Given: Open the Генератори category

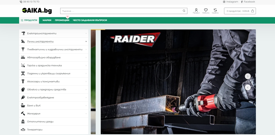Looking at the screenshot, I should (x=35, y=130).
